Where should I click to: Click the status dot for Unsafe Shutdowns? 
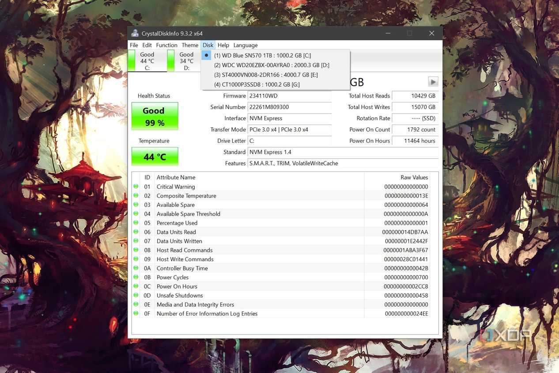pyautogui.click(x=136, y=295)
